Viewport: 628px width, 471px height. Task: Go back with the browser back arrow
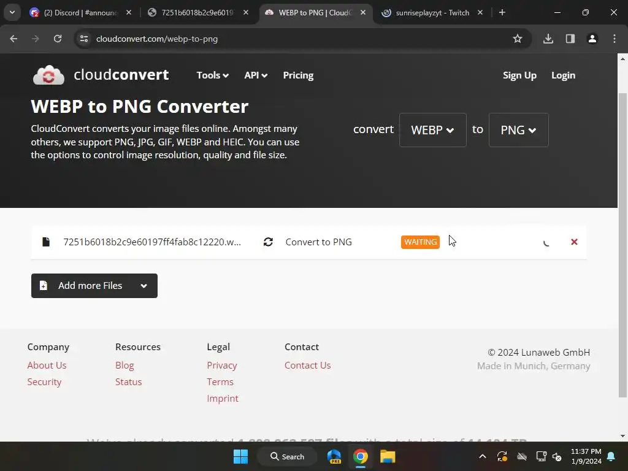pos(13,39)
